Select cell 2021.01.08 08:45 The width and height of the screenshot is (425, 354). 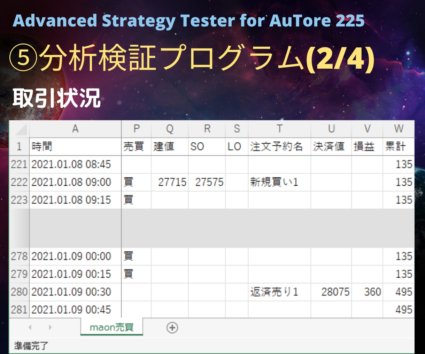click(x=75, y=164)
